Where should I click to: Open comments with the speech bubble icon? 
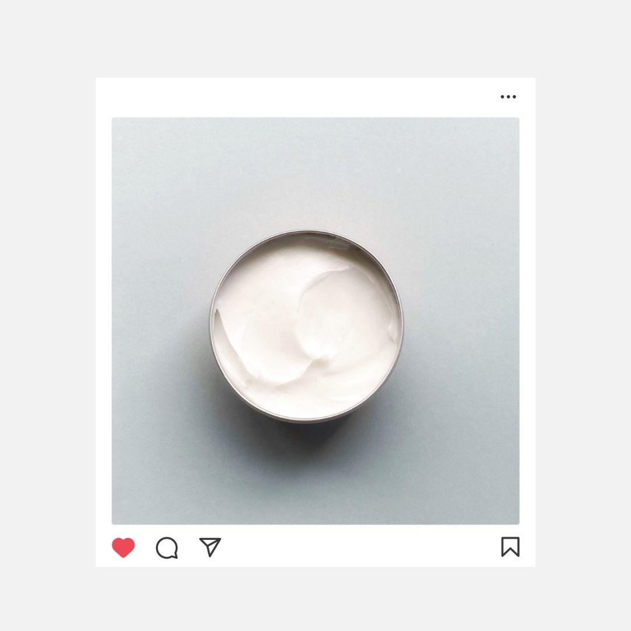tap(167, 547)
